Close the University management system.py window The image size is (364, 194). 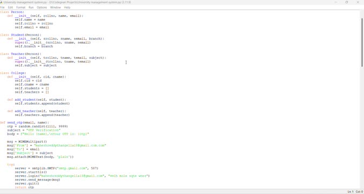tap(358, 2)
